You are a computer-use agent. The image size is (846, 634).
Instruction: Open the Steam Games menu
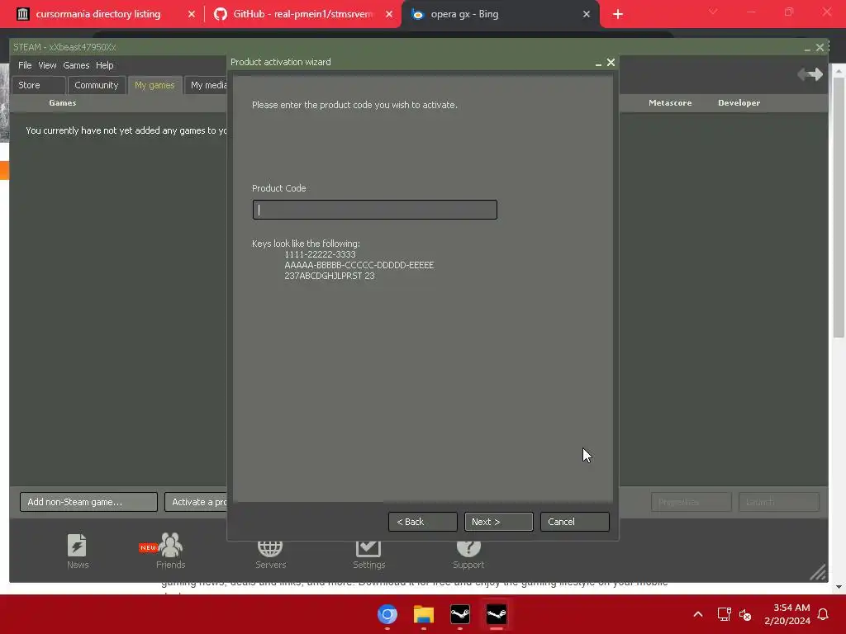[x=76, y=65]
